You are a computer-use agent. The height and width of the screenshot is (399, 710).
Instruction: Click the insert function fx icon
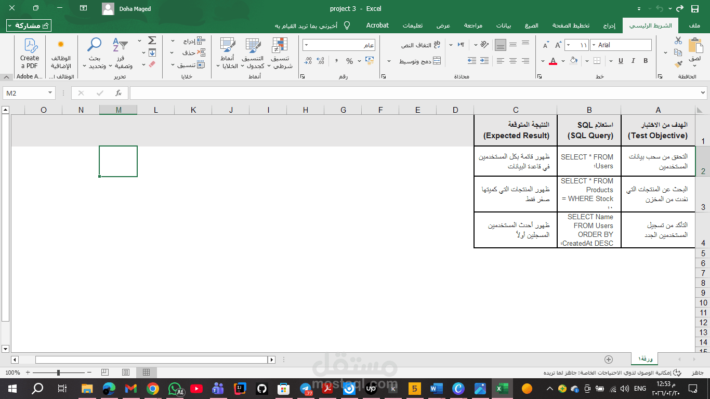click(x=119, y=93)
